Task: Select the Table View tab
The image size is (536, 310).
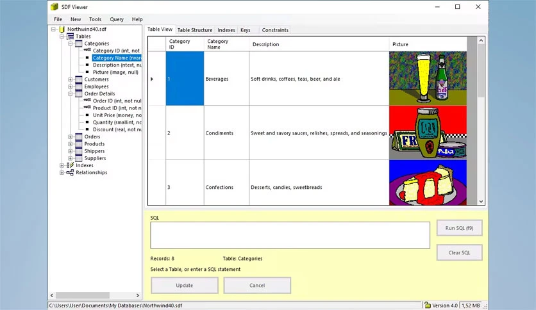Action: pos(160,29)
